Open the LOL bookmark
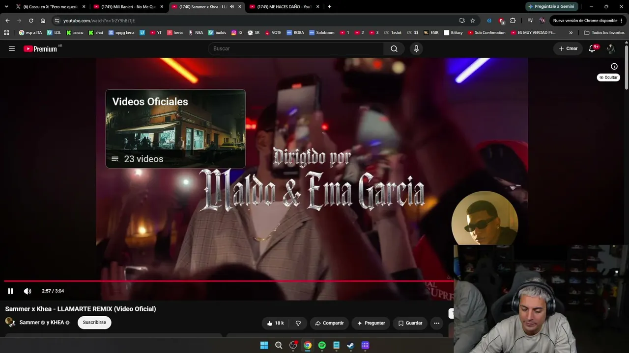The image size is (629, 353). [x=54, y=32]
